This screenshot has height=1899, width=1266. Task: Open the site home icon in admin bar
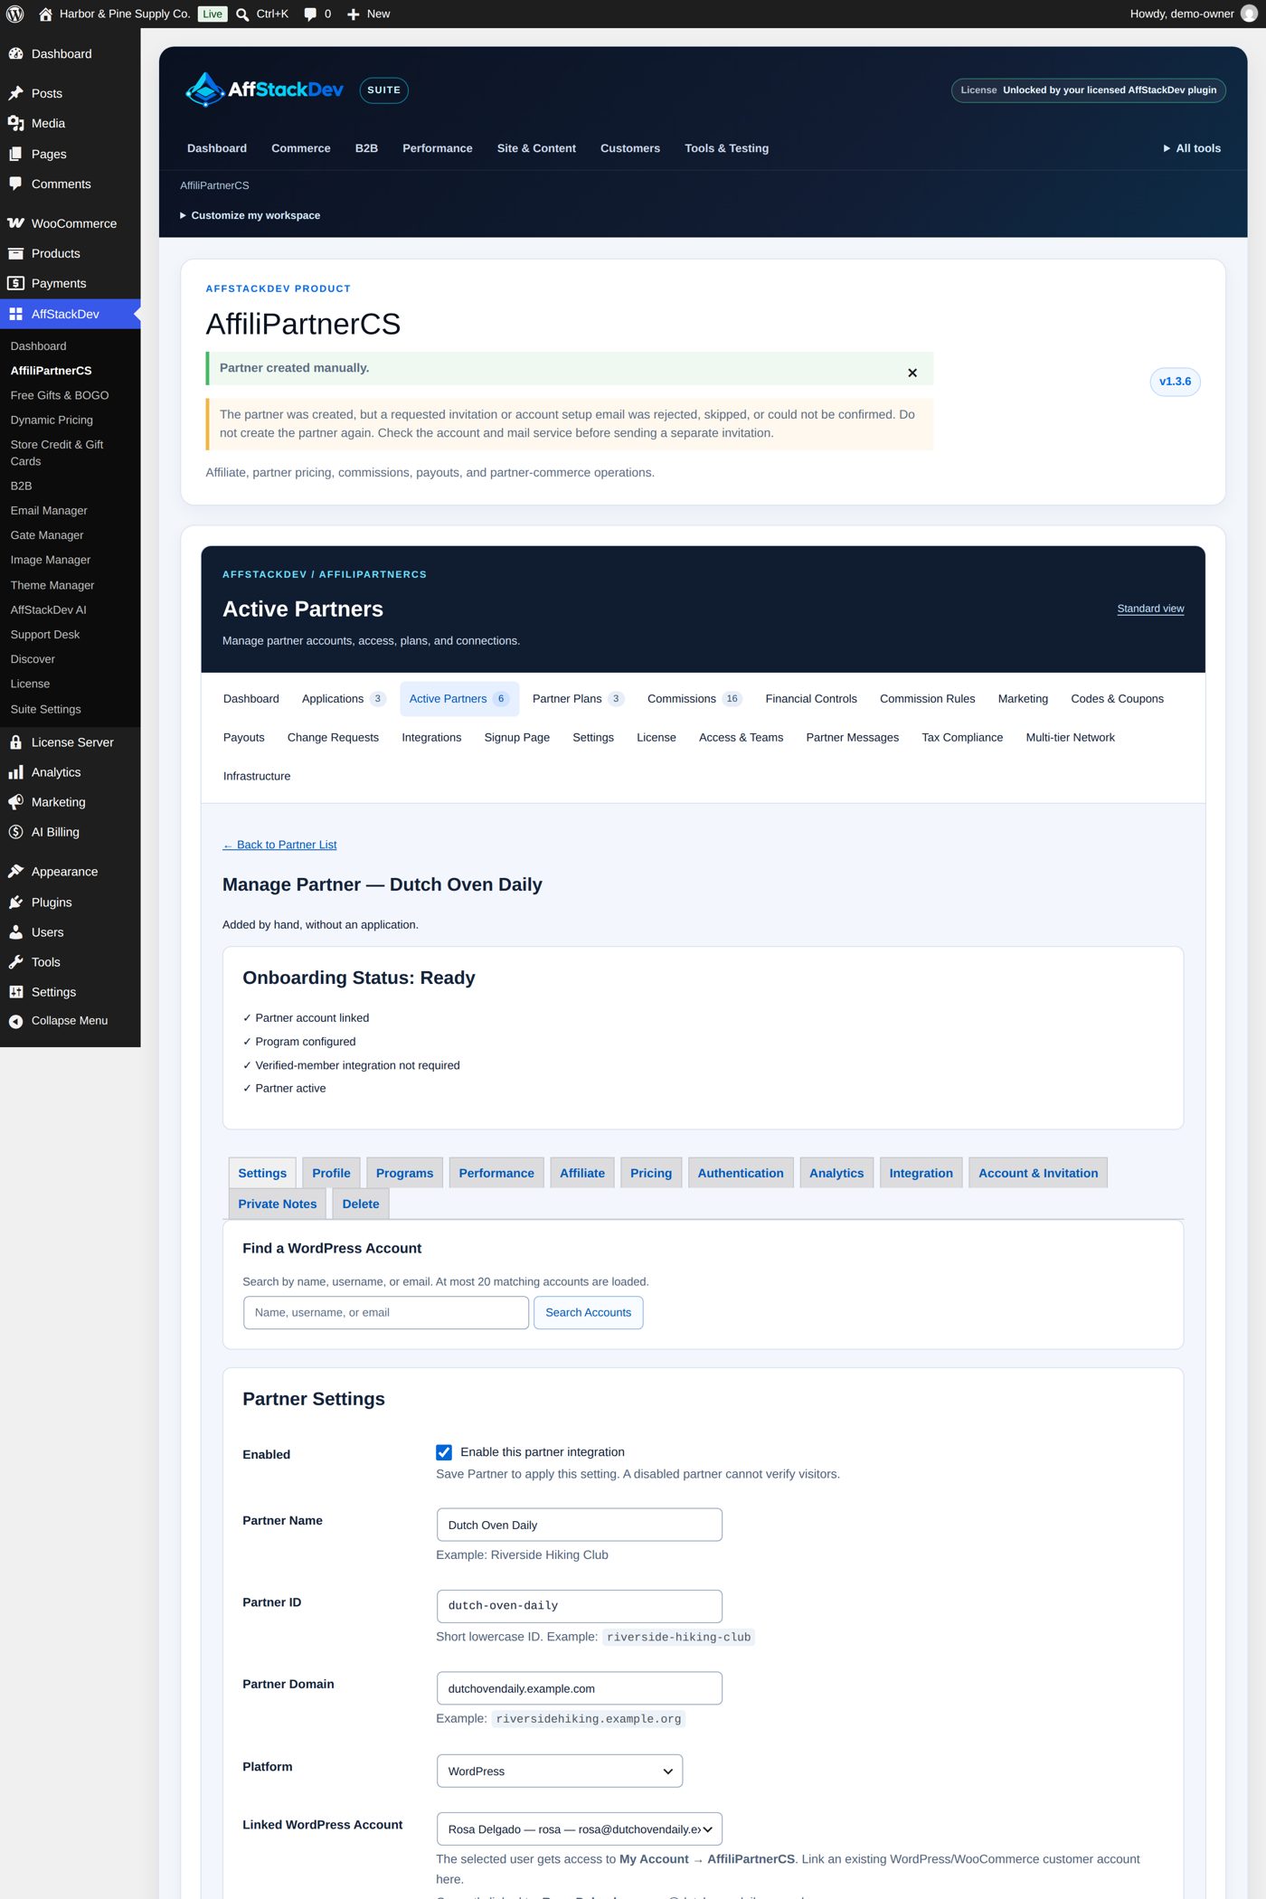tap(45, 14)
